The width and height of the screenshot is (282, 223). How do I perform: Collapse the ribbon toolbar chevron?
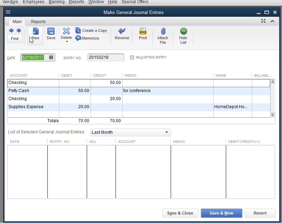click(272, 21)
